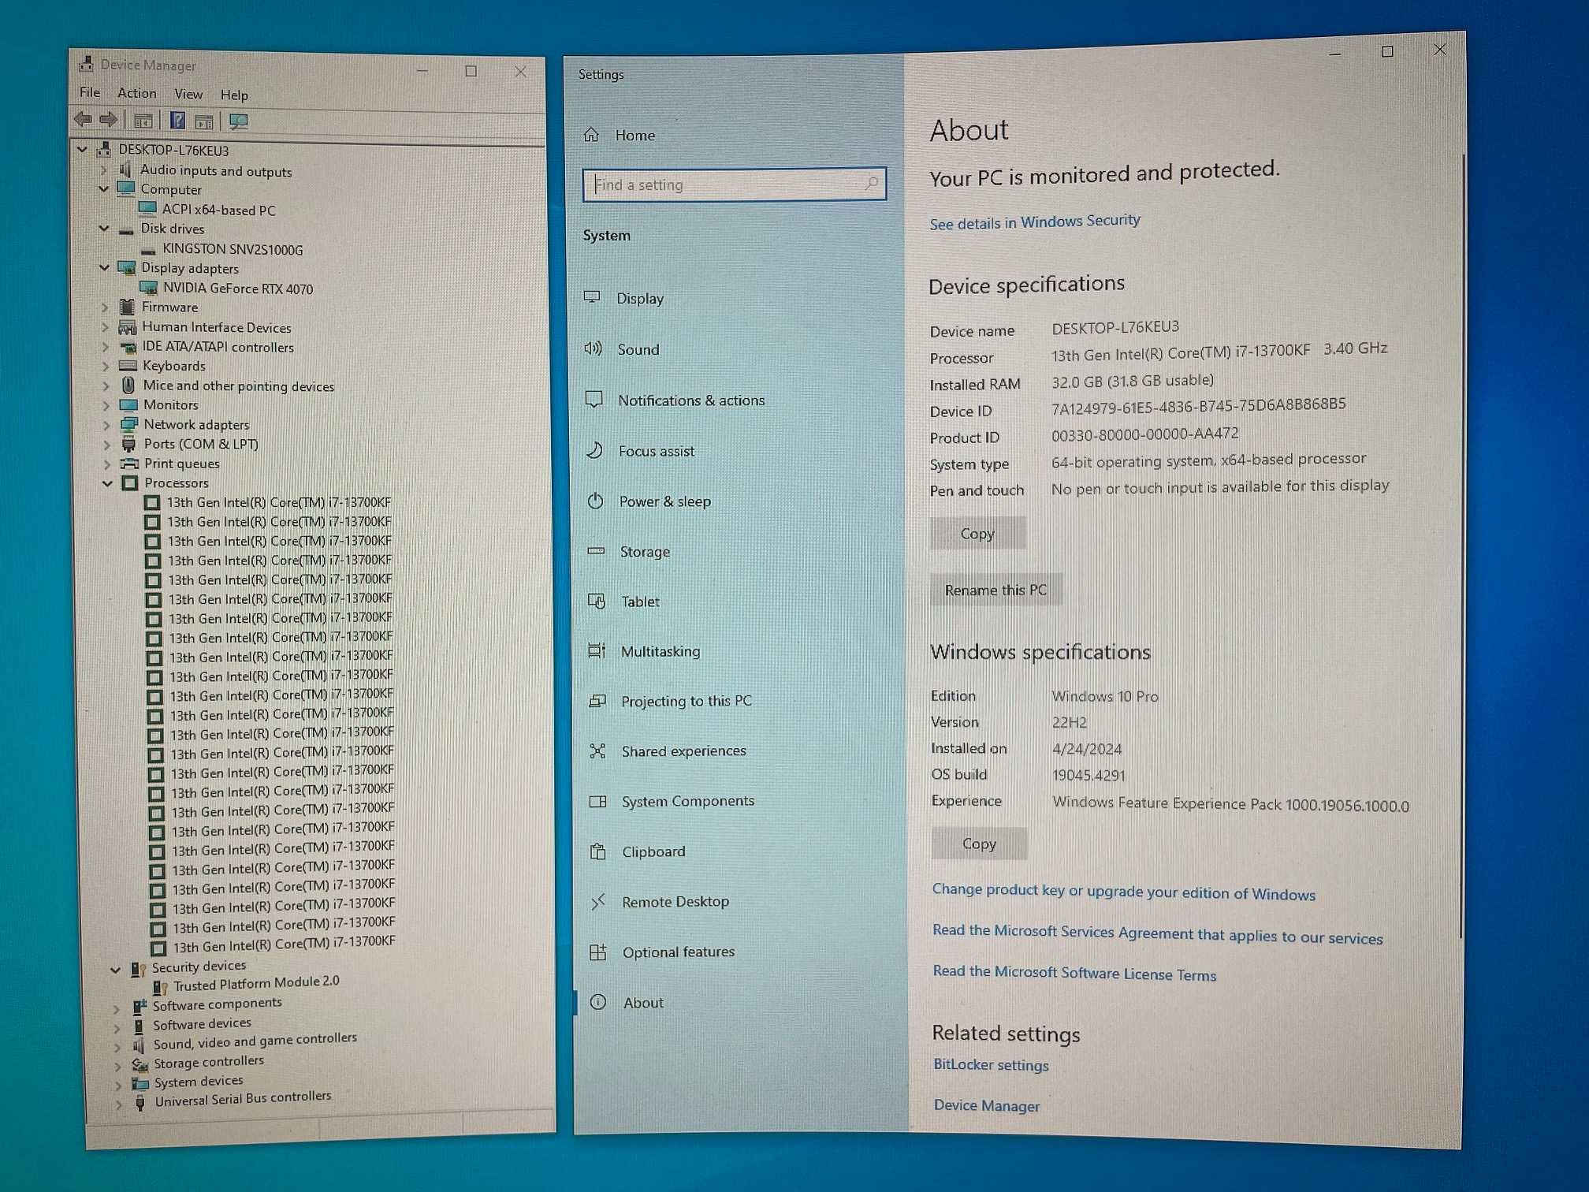Click the Find a setting search box
The image size is (1589, 1192).
tap(734, 184)
